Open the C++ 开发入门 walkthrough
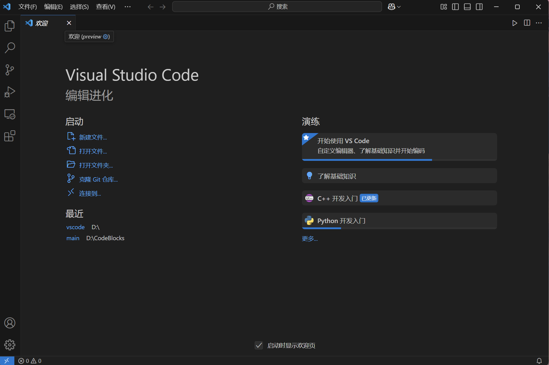The image size is (549, 365). point(399,198)
